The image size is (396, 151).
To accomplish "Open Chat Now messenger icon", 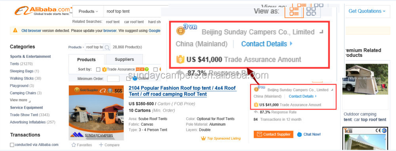I will coord(299,134).
